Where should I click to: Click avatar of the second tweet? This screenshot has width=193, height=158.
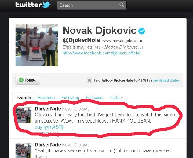pyautogui.click(x=24, y=150)
